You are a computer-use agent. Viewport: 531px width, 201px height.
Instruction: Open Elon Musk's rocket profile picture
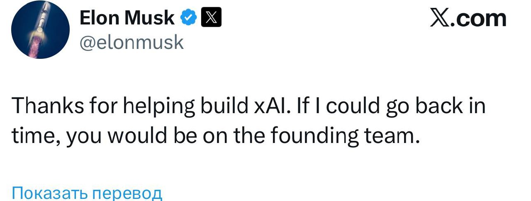[x=40, y=29]
